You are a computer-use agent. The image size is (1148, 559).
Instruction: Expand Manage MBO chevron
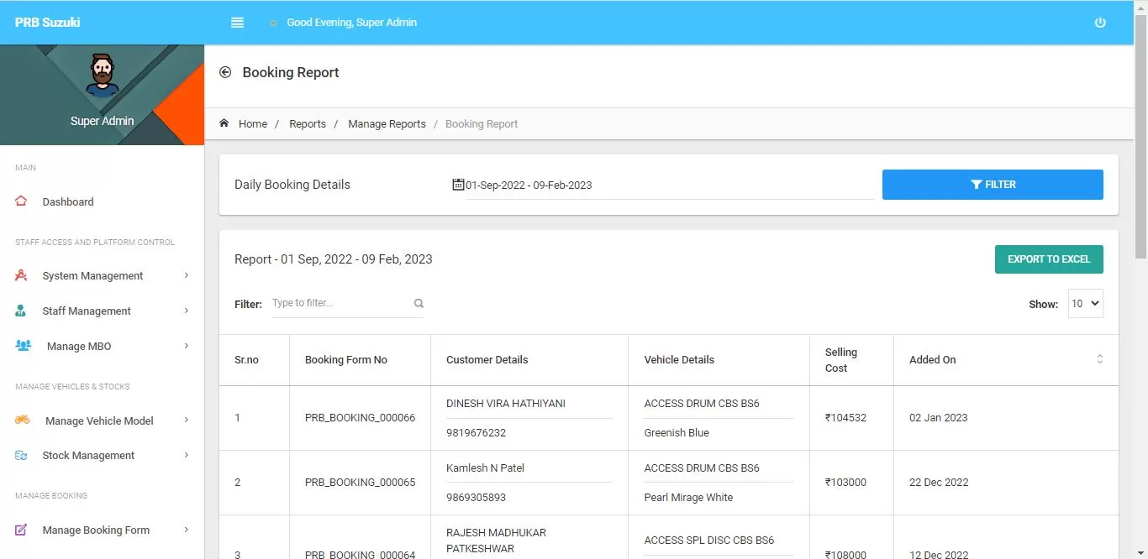pos(187,346)
